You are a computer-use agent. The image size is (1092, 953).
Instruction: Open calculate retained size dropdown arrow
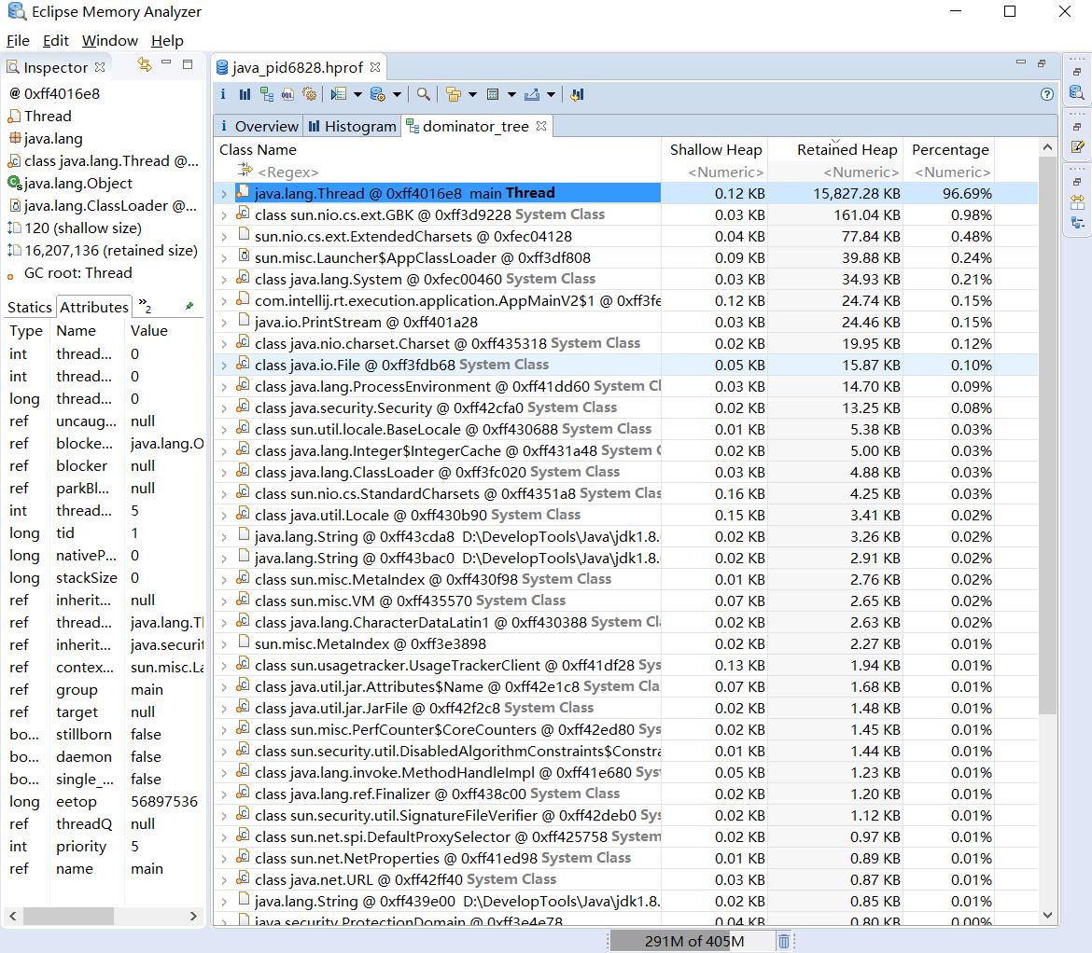pyautogui.click(x=511, y=94)
